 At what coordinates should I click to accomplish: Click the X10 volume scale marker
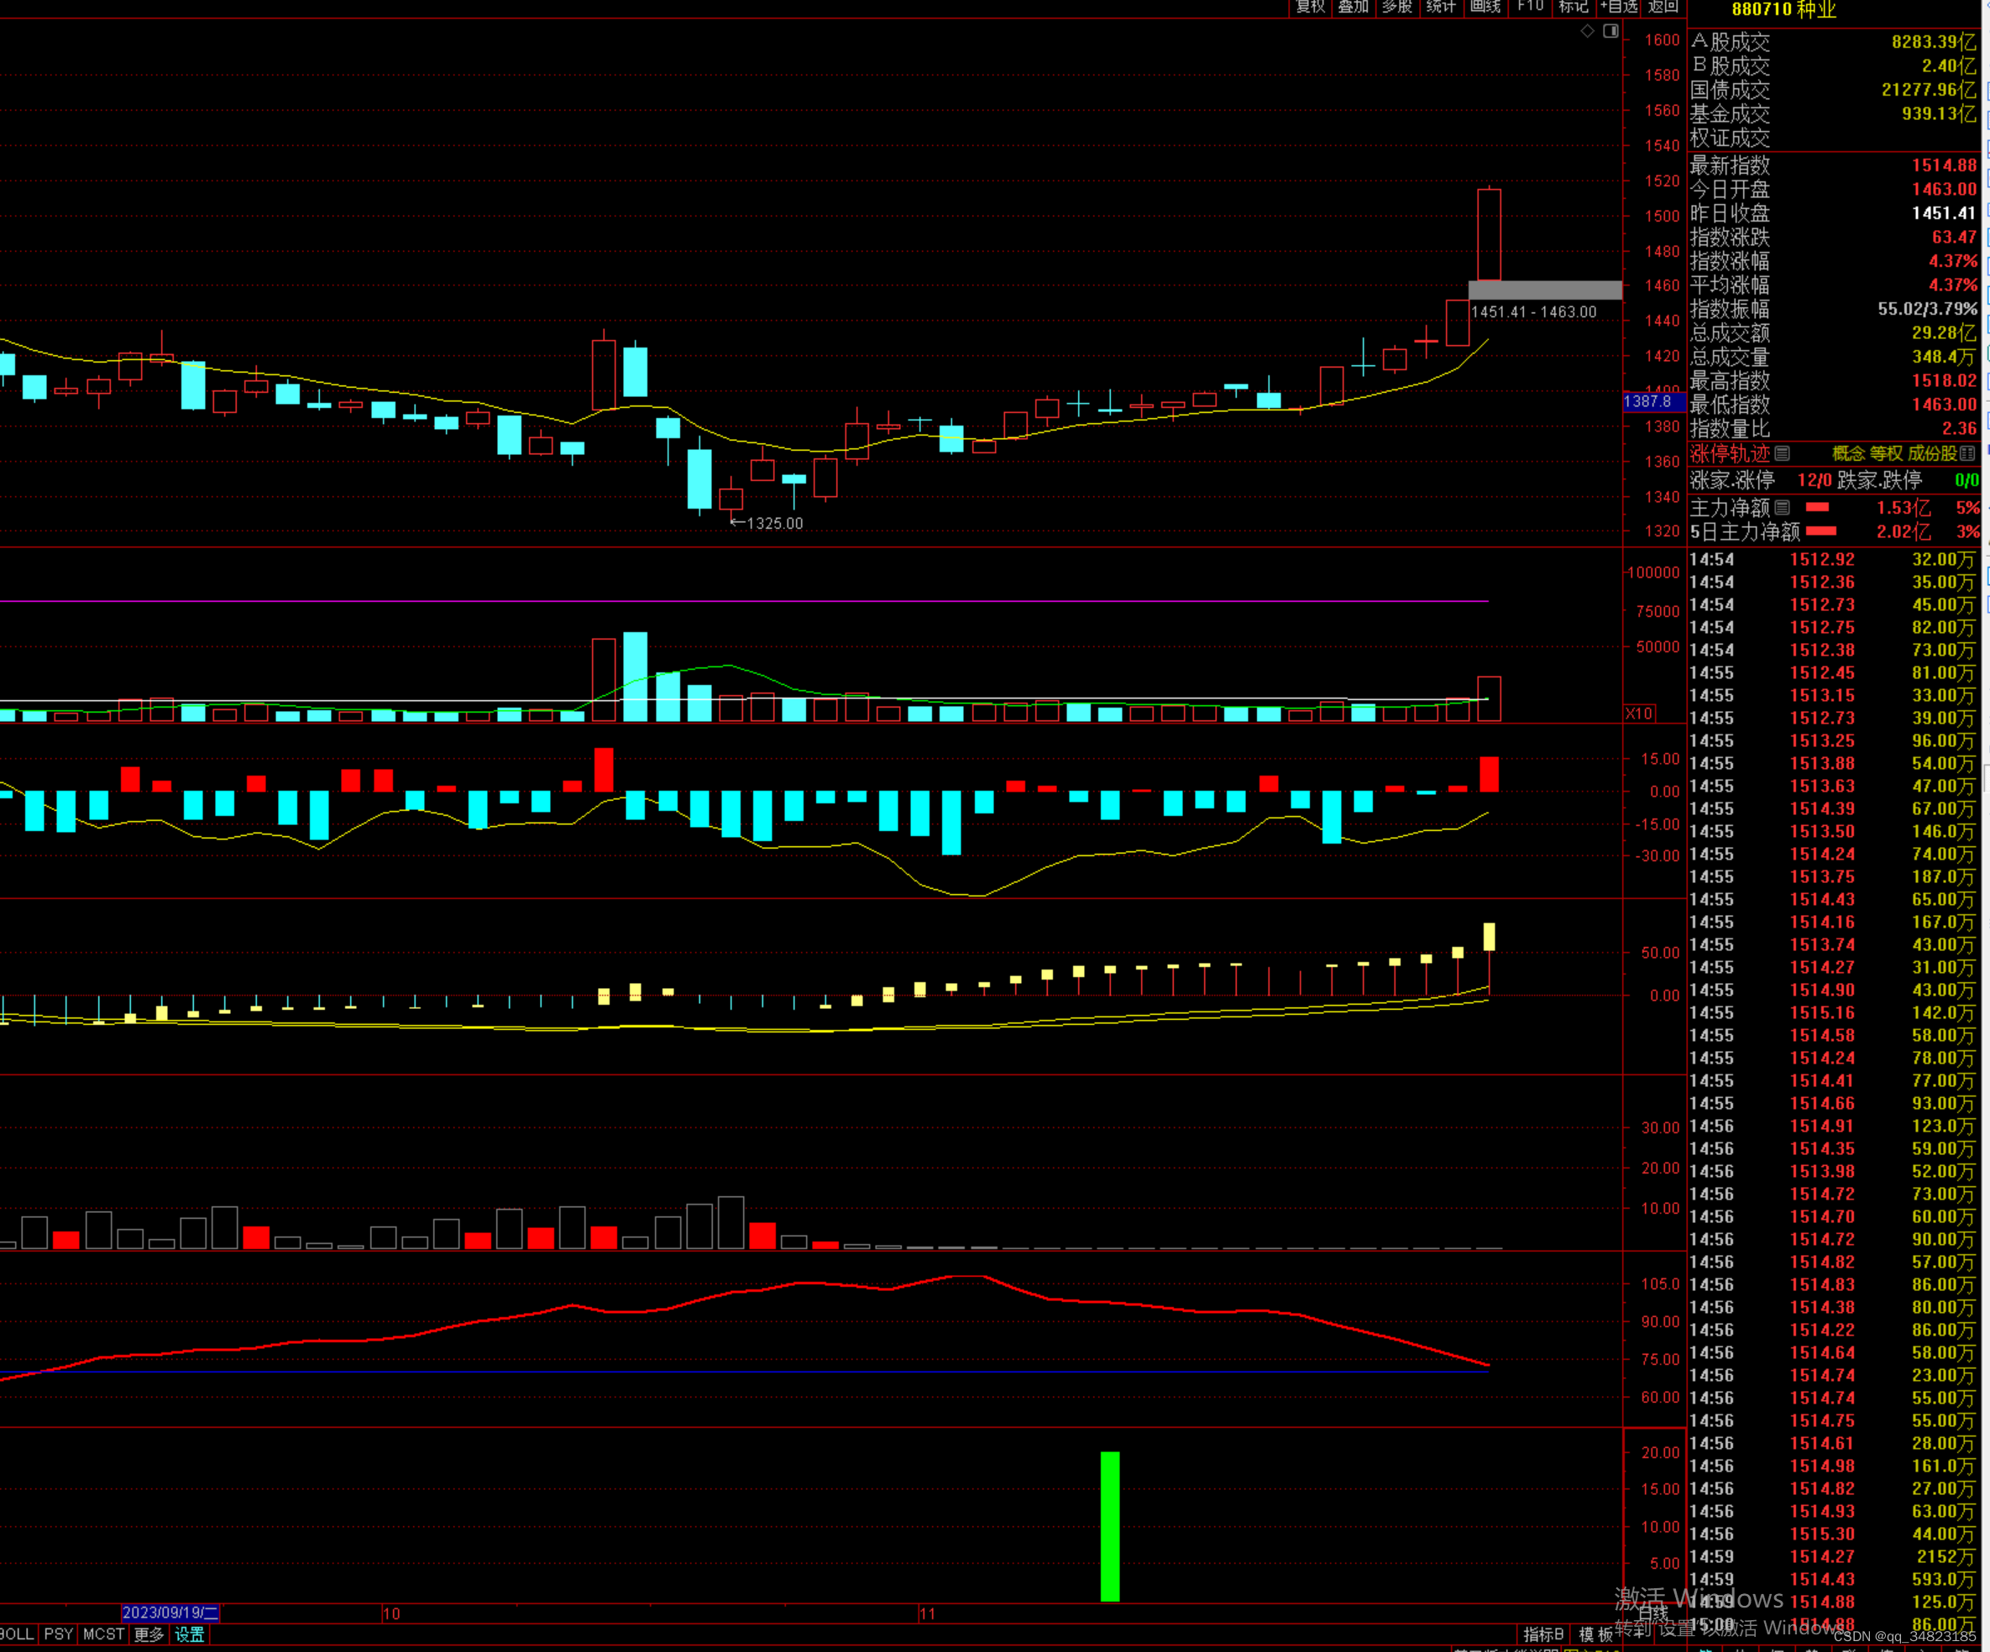click(x=1639, y=714)
